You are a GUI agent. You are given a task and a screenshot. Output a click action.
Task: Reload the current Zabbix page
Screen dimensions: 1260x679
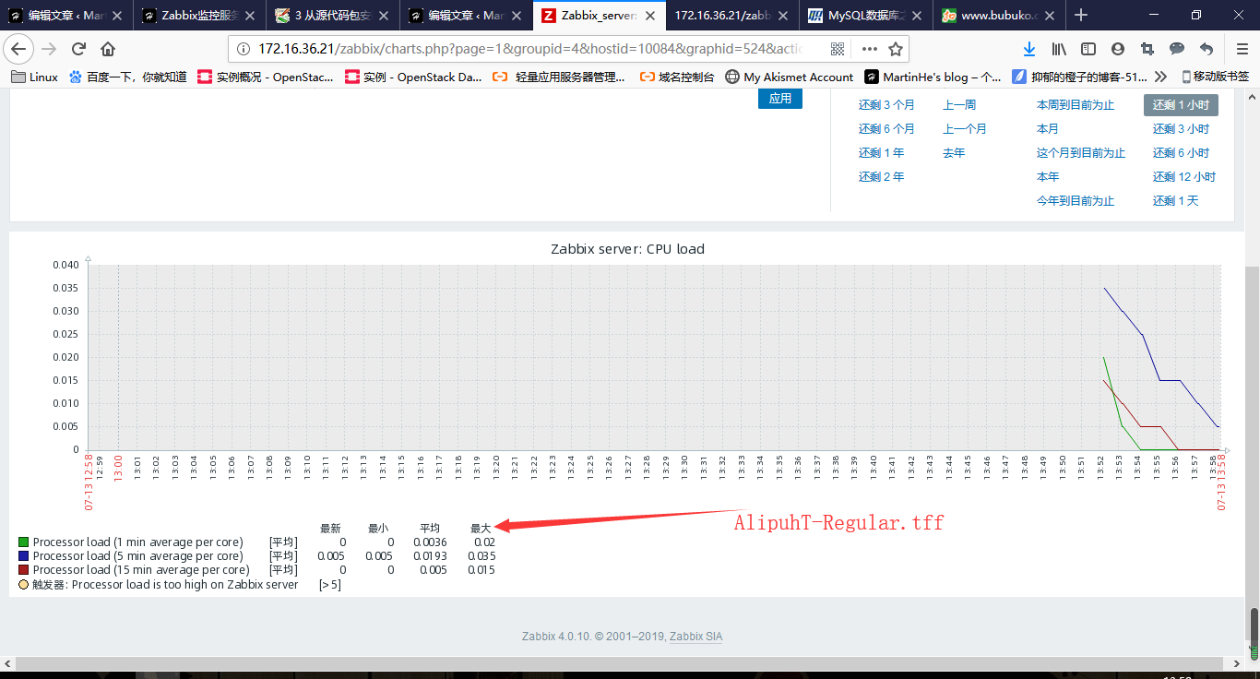click(x=78, y=49)
